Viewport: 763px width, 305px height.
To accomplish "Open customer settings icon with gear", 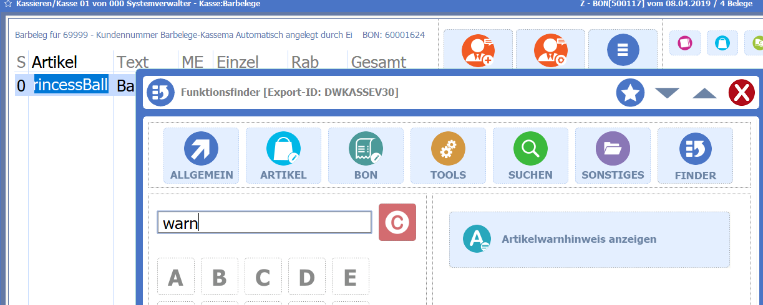I will coord(550,50).
